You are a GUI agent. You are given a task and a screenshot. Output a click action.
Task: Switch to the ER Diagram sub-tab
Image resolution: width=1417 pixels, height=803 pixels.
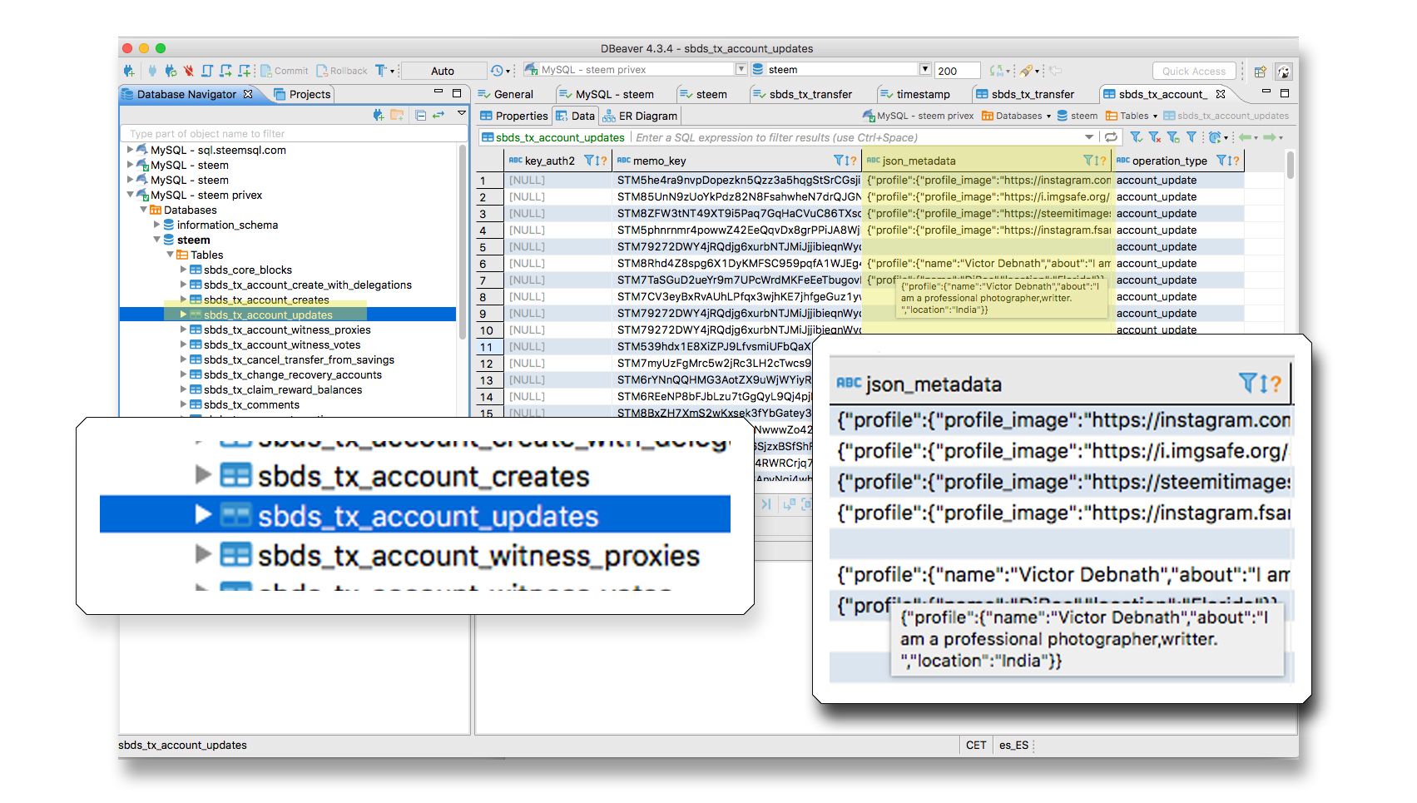point(640,116)
